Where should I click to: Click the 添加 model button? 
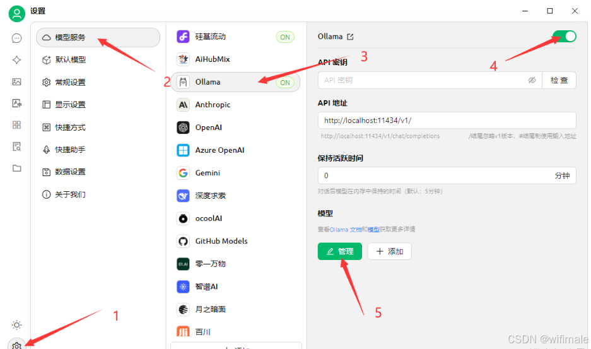coord(389,251)
